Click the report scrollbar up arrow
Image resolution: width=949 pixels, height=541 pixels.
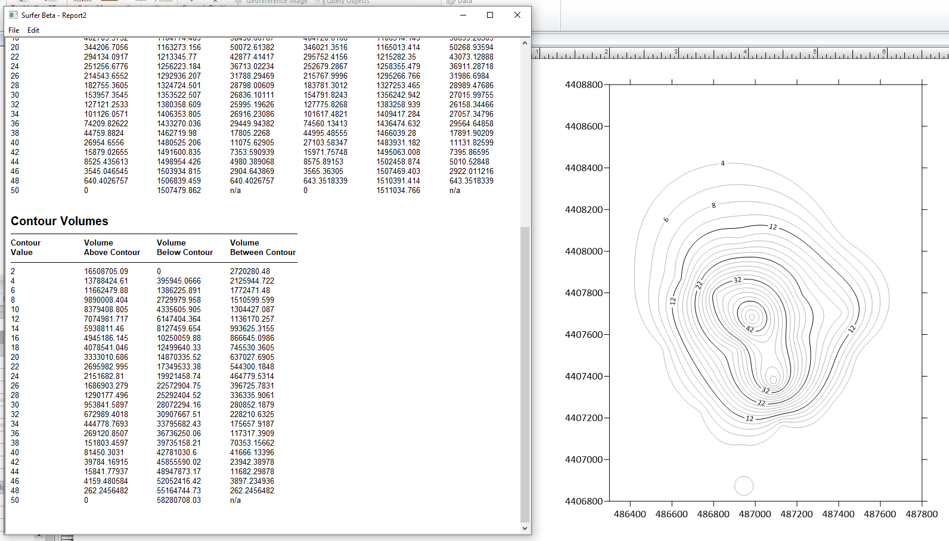525,43
